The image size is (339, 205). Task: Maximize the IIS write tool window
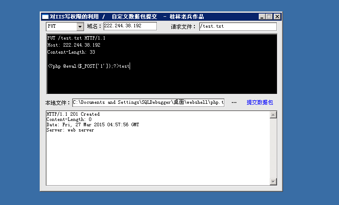[269, 17]
